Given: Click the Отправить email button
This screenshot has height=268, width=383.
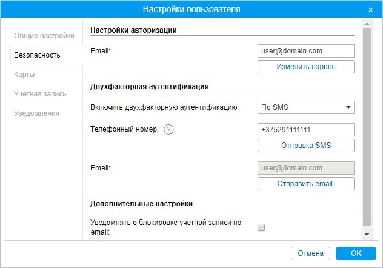Looking at the screenshot, I should click(x=306, y=184).
